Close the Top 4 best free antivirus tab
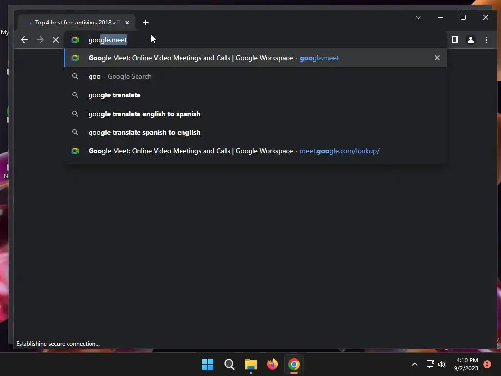The height and width of the screenshot is (376, 501). click(127, 23)
